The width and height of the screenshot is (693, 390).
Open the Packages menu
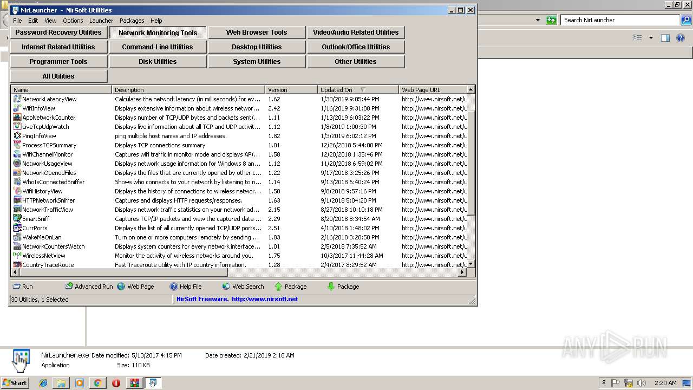point(132,21)
